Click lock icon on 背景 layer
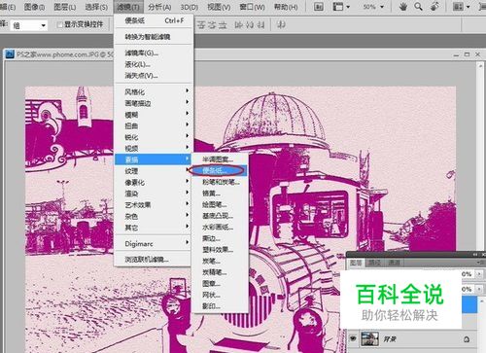The width and height of the screenshot is (486, 353). [x=467, y=339]
